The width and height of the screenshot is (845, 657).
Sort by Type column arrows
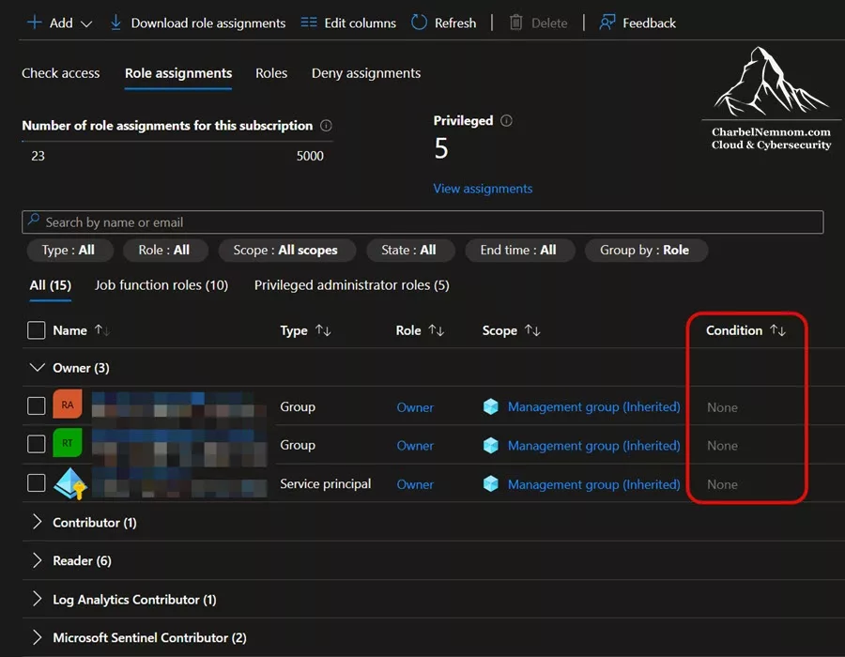tap(323, 330)
